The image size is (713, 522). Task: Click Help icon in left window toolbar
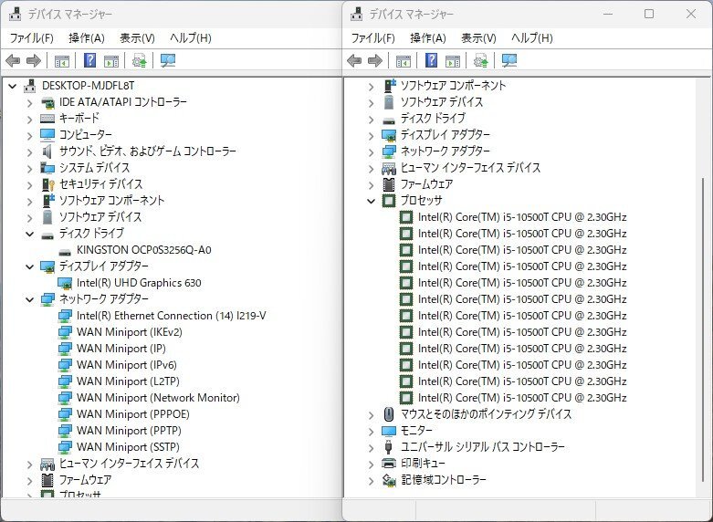point(90,60)
